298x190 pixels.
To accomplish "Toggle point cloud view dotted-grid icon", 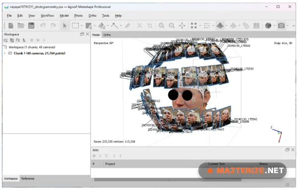I will (207, 25).
